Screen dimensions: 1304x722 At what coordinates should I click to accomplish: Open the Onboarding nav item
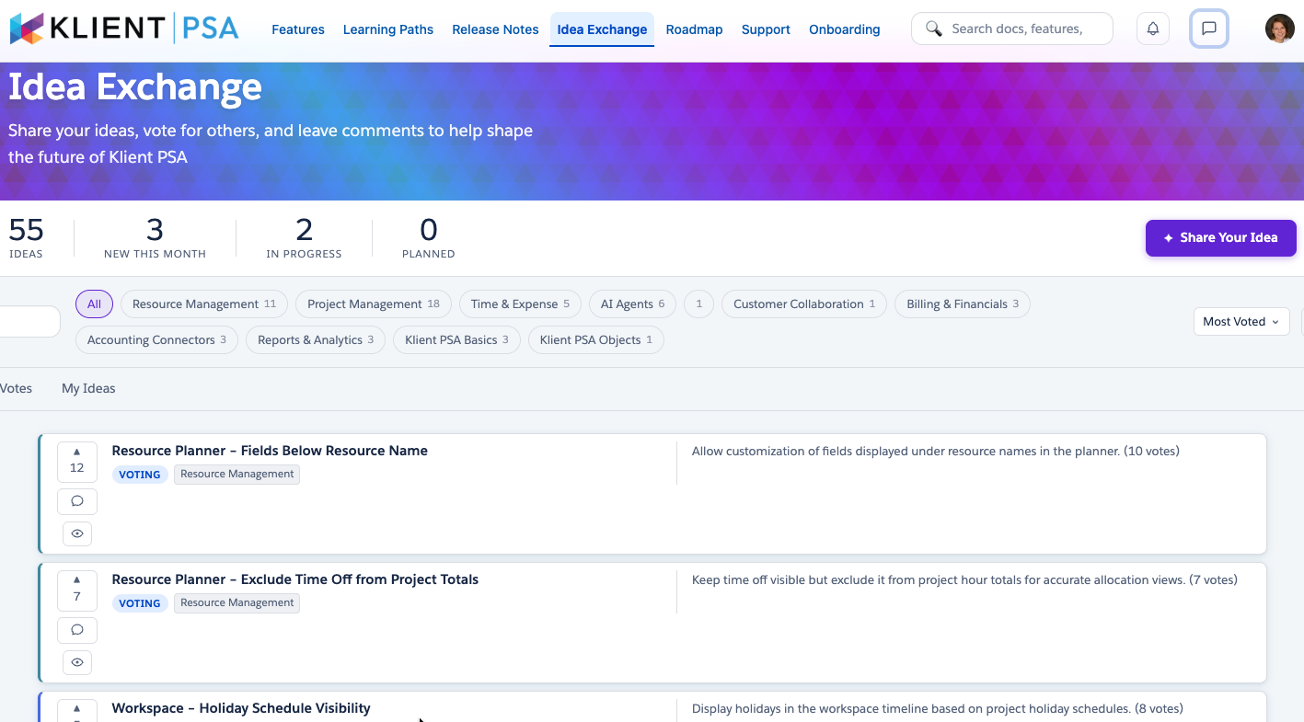coord(845,29)
